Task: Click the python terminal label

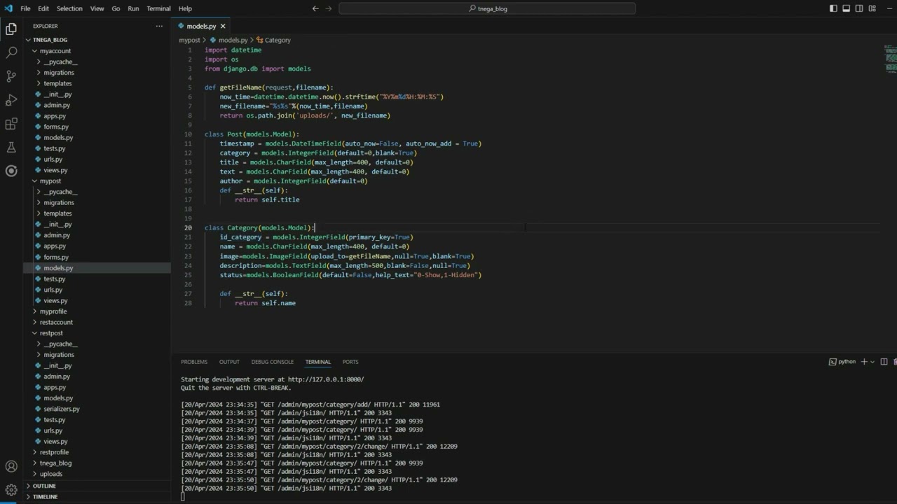Action: tap(842, 362)
